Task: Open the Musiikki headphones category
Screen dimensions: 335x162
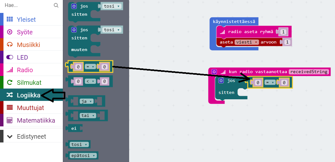Action: click(28, 45)
